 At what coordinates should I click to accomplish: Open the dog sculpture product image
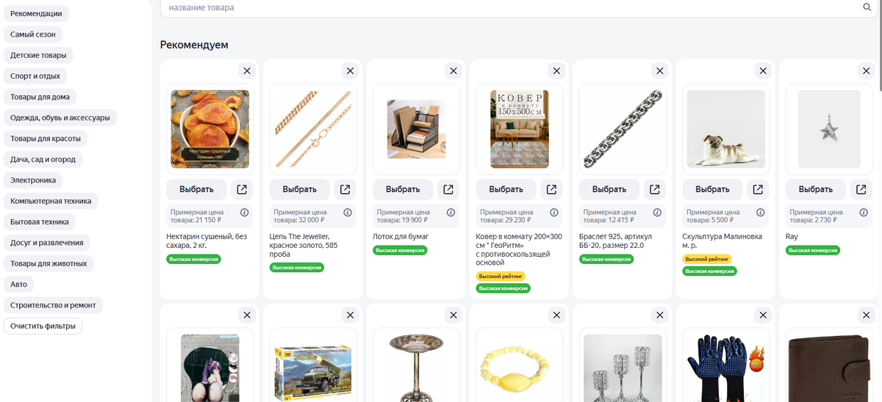pos(725,128)
